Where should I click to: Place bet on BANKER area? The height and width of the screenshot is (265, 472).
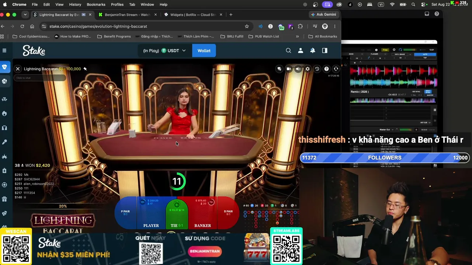click(203, 213)
